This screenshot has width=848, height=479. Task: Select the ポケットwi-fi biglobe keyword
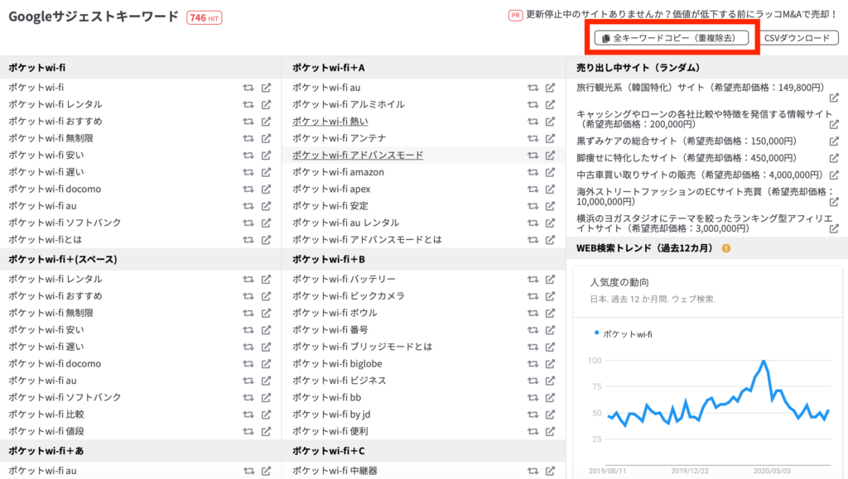pos(337,364)
